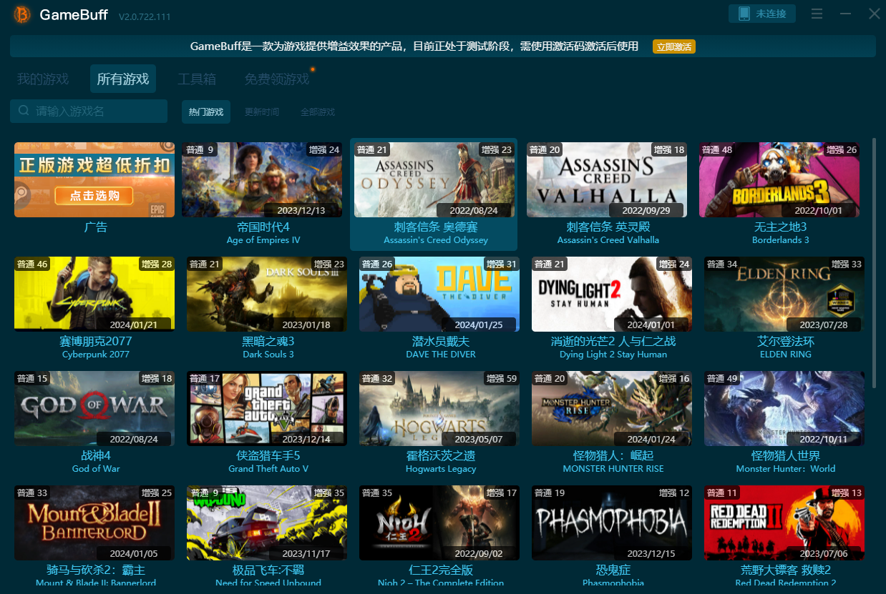The image size is (886, 594).
Task: Click the 点击选购 ad button
Action: [94, 195]
